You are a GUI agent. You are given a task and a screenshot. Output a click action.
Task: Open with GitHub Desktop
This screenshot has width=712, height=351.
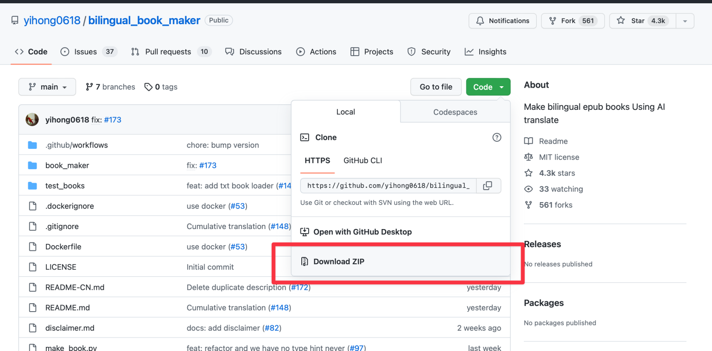pos(362,232)
